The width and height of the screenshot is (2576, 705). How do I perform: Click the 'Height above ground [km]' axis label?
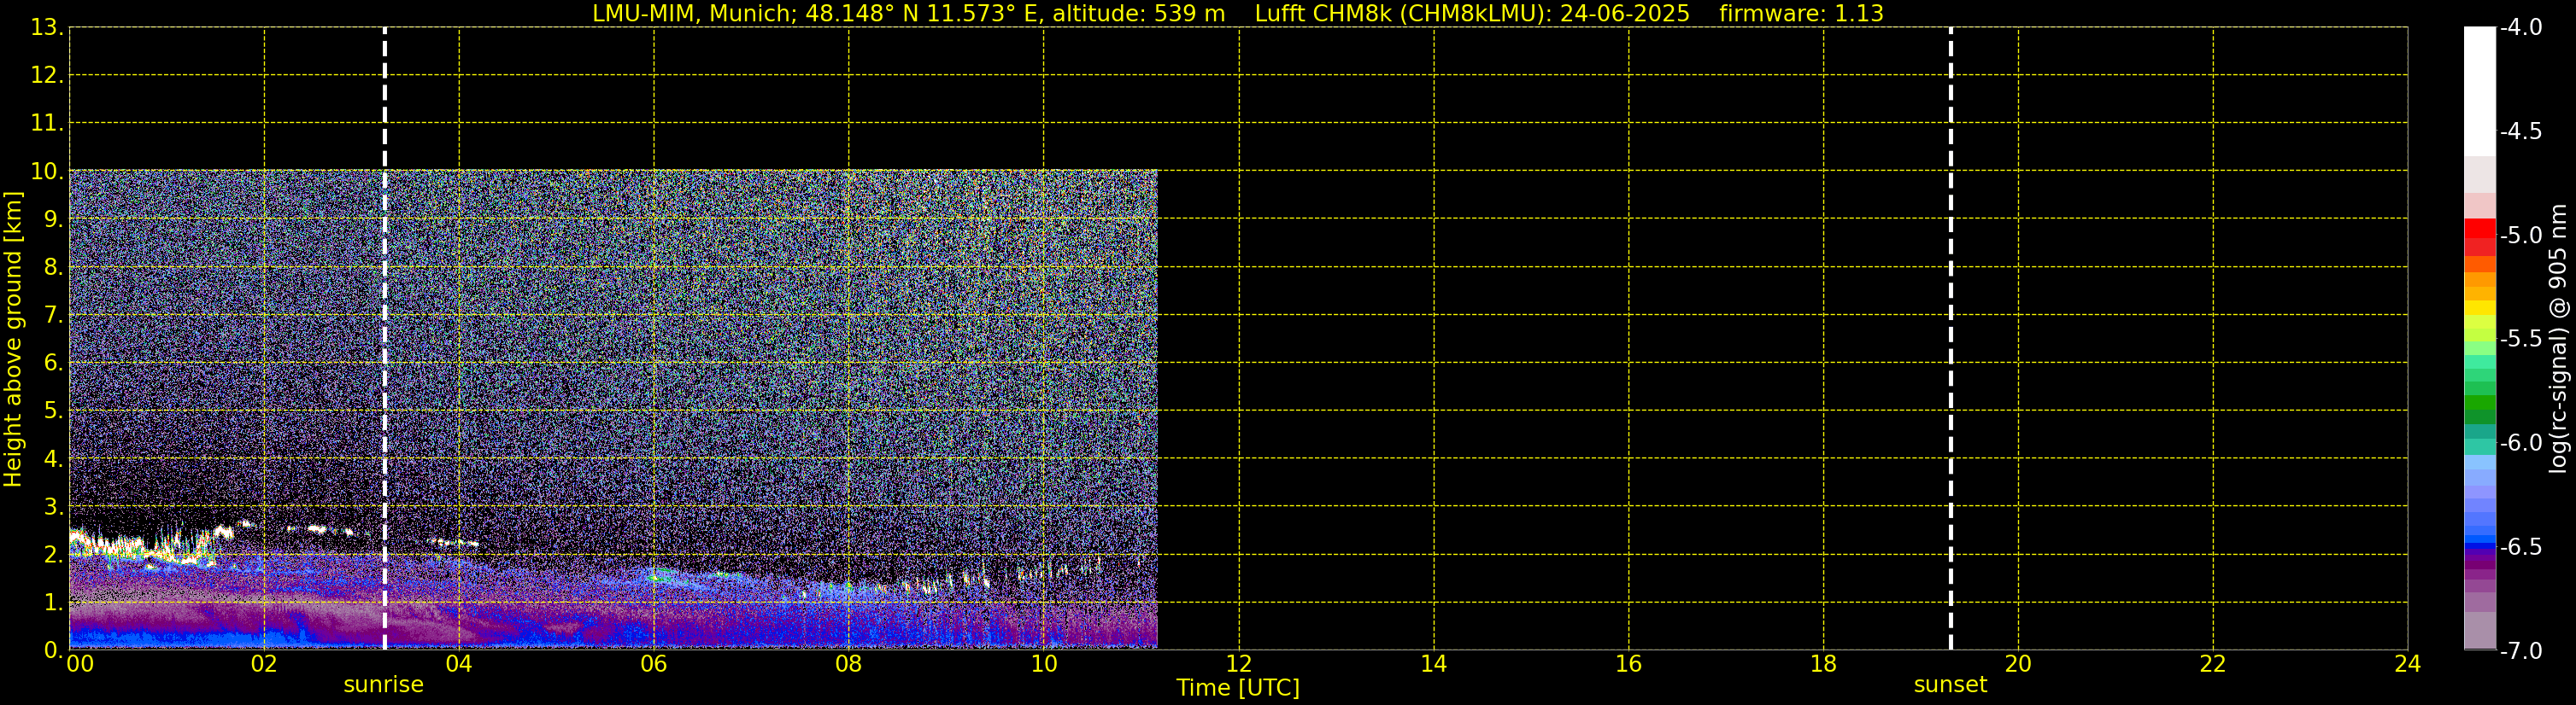click(13, 339)
